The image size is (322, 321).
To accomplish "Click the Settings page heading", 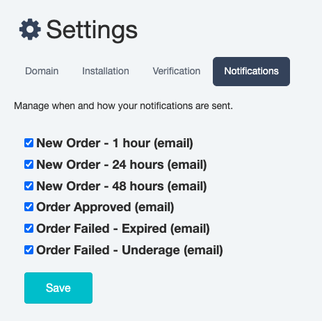I will (92, 30).
